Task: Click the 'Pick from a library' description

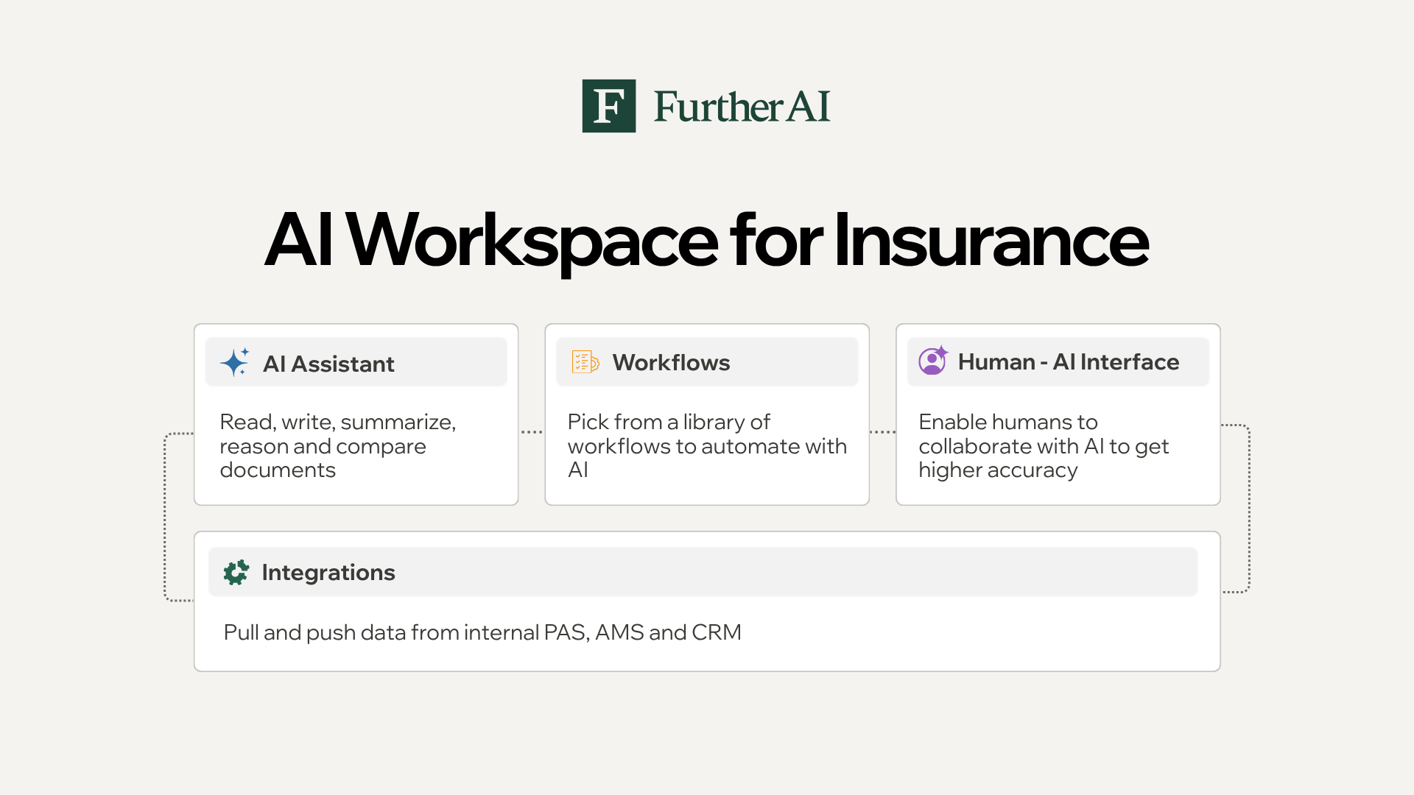Action: pos(706,446)
